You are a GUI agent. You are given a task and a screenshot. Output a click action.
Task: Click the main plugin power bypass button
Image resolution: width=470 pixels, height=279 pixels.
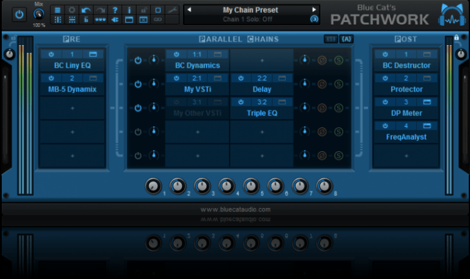click(18, 13)
